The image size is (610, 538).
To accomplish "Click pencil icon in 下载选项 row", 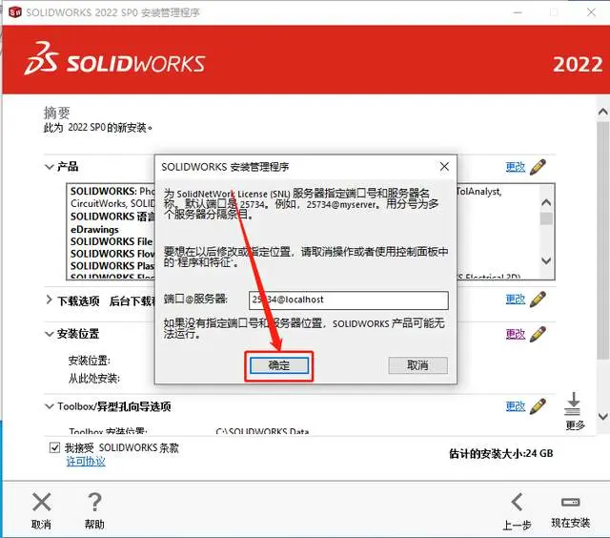I will coord(538,300).
